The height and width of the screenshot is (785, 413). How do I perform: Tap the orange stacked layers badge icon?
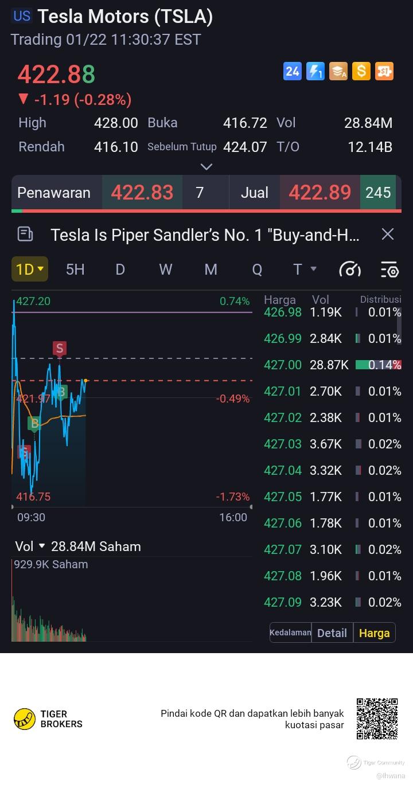[338, 71]
